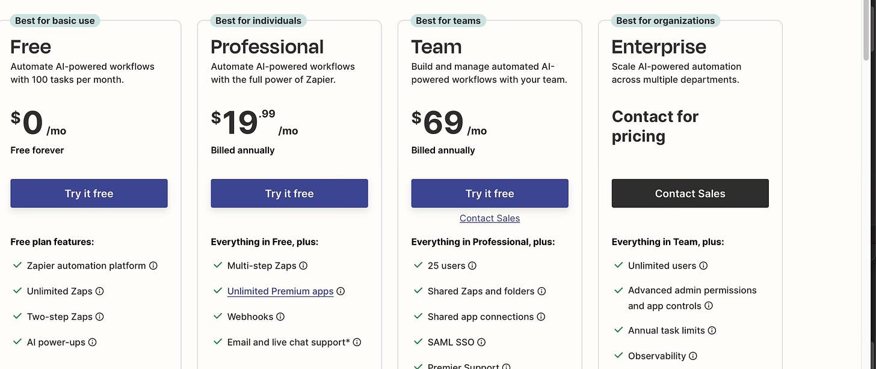Open the Annual task limits info tooltip
876x369 pixels.
click(712, 330)
